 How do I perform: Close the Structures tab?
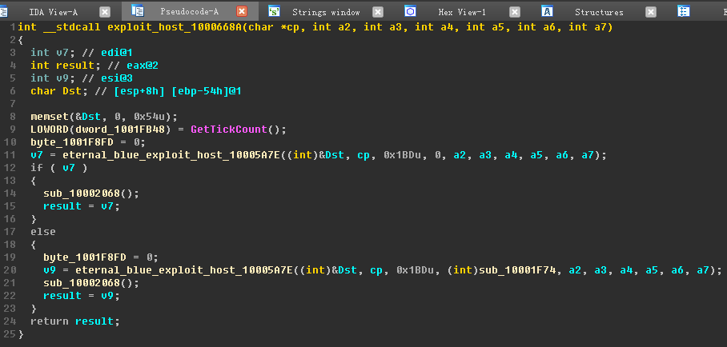pos(652,12)
